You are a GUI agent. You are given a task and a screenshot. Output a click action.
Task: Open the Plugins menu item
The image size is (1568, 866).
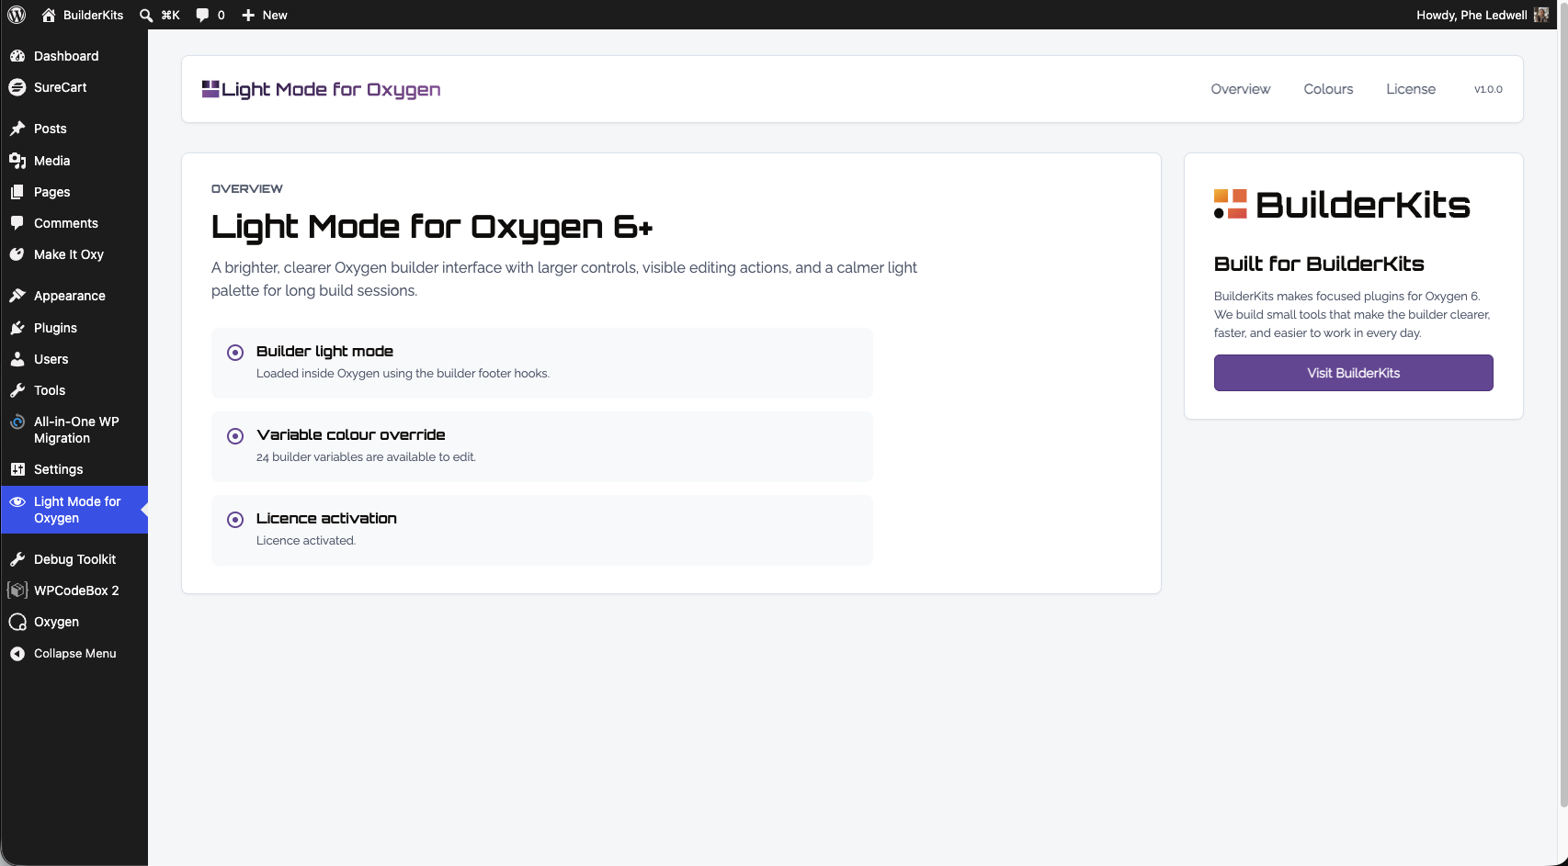(74, 328)
